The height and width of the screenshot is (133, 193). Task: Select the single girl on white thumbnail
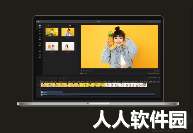point(68,46)
